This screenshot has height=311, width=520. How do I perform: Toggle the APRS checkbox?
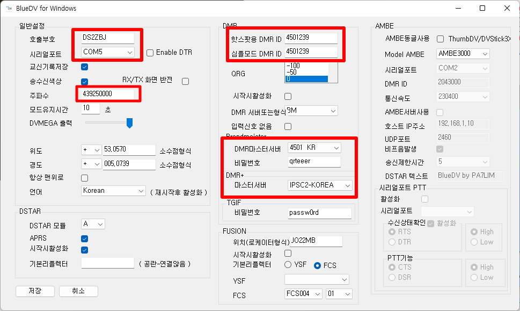tap(85, 238)
